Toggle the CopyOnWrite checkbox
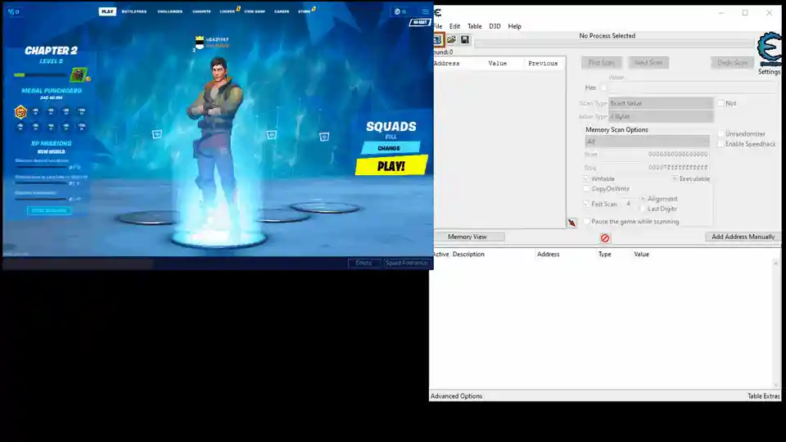The image size is (786, 442). [586, 189]
